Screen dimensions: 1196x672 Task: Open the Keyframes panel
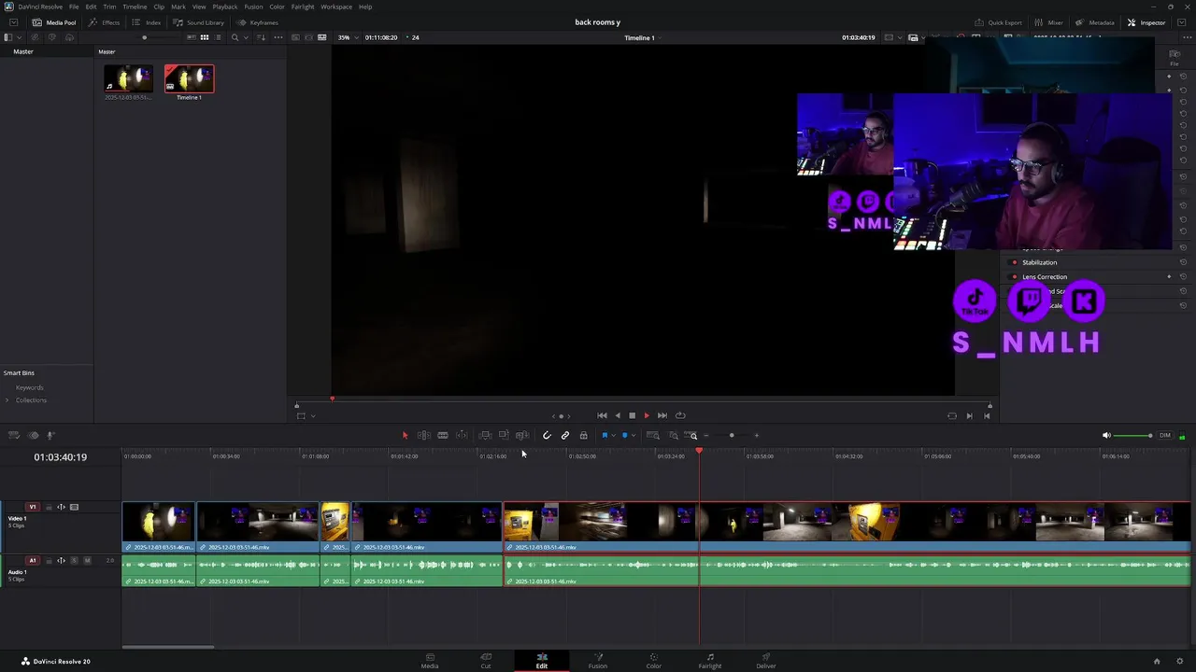[257, 22]
